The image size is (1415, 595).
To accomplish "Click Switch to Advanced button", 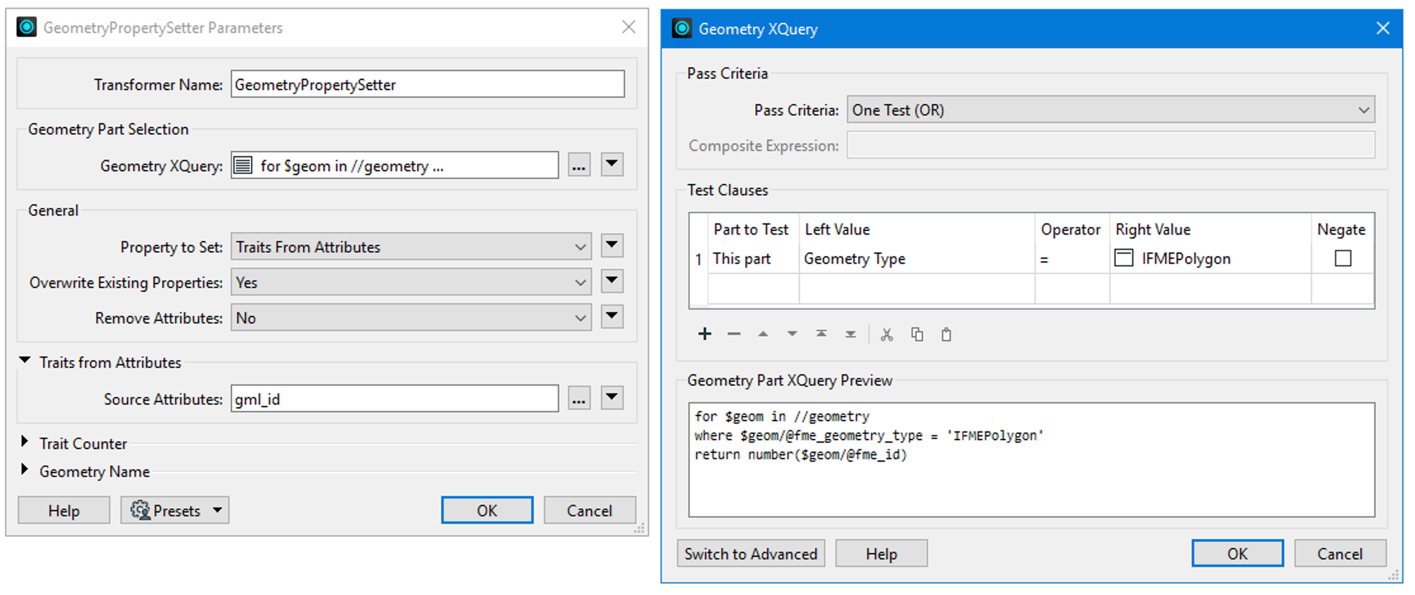I will (751, 554).
